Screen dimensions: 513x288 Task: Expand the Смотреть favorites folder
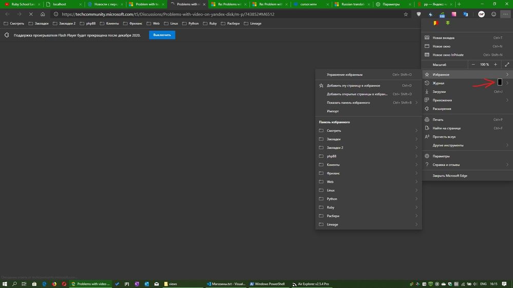tap(368, 131)
